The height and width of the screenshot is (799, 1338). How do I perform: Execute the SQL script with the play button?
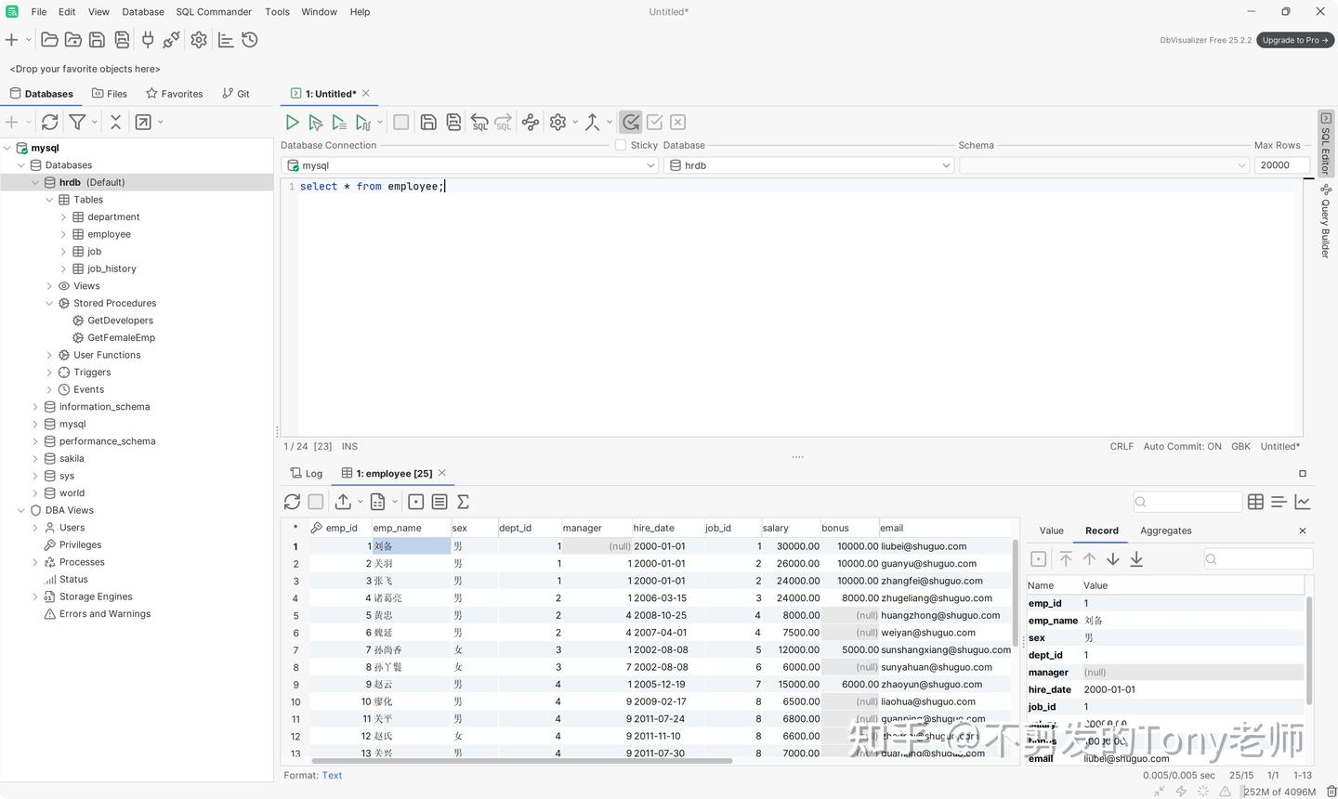292,122
